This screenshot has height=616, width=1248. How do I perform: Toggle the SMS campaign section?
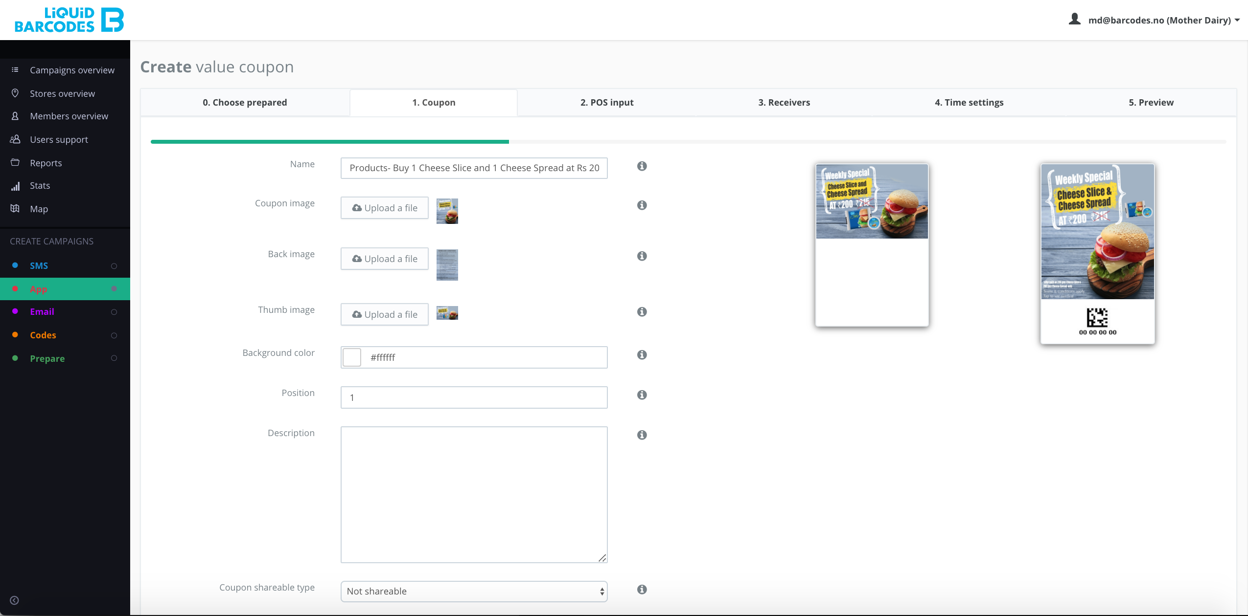115,265
